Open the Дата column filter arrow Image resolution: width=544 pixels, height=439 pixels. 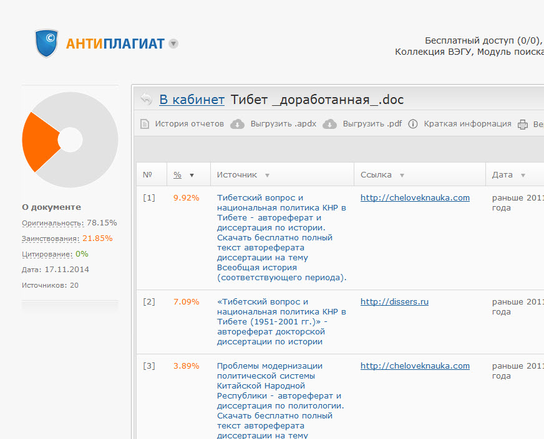[x=523, y=175]
